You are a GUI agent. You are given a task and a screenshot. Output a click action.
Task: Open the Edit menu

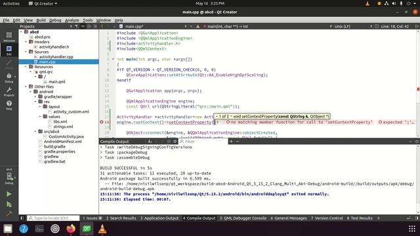(16, 20)
